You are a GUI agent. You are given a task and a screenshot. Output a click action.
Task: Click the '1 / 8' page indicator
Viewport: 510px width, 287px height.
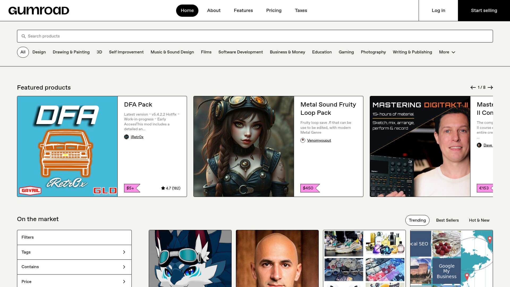482,87
